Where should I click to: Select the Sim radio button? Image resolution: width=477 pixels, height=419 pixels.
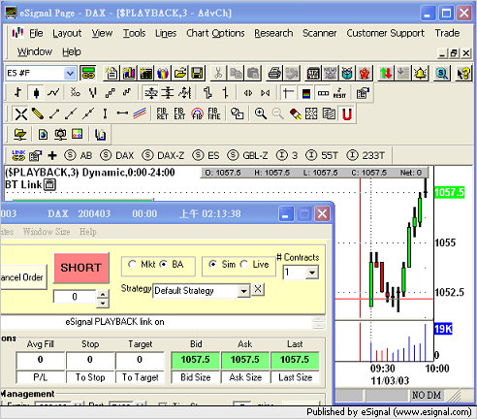coord(212,265)
